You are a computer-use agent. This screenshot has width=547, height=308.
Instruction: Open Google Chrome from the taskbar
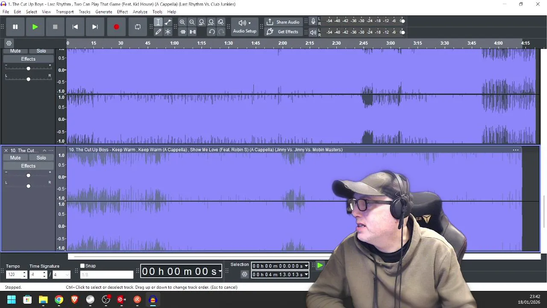[59, 300]
